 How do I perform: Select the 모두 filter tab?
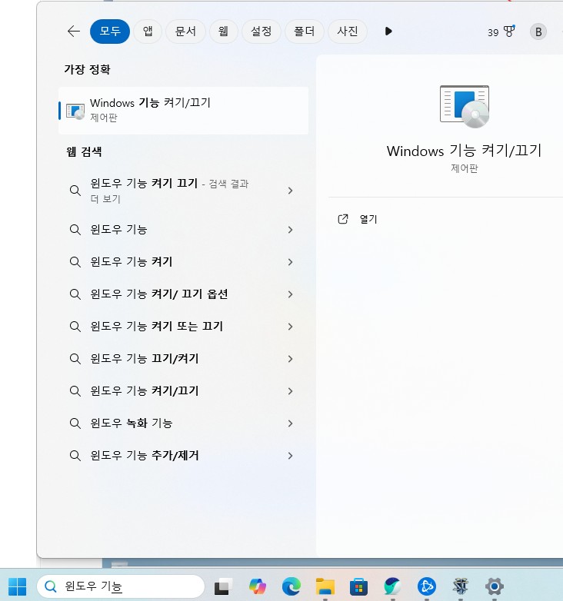[x=110, y=32]
